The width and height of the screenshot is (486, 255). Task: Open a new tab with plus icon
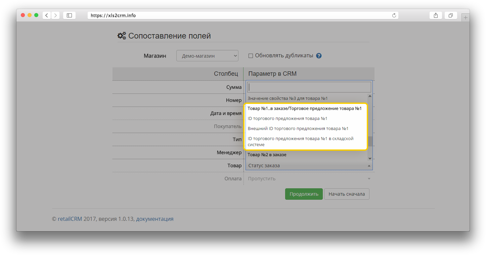pyautogui.click(x=466, y=17)
